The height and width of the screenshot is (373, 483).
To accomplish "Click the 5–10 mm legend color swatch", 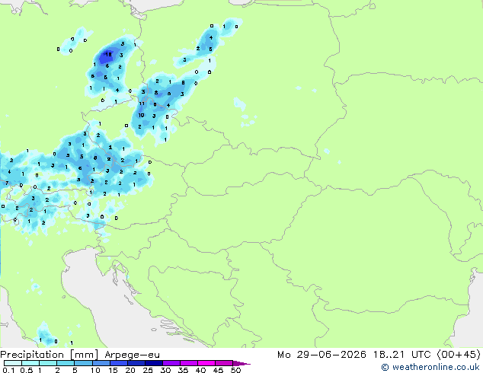I will (83, 363).
